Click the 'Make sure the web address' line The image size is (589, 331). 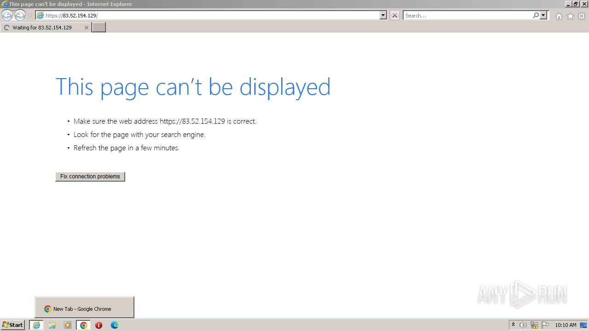click(x=165, y=121)
